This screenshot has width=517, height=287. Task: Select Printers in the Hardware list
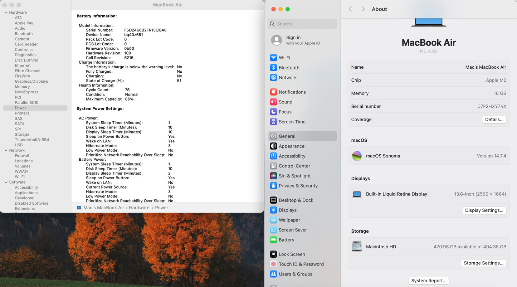pos(22,113)
